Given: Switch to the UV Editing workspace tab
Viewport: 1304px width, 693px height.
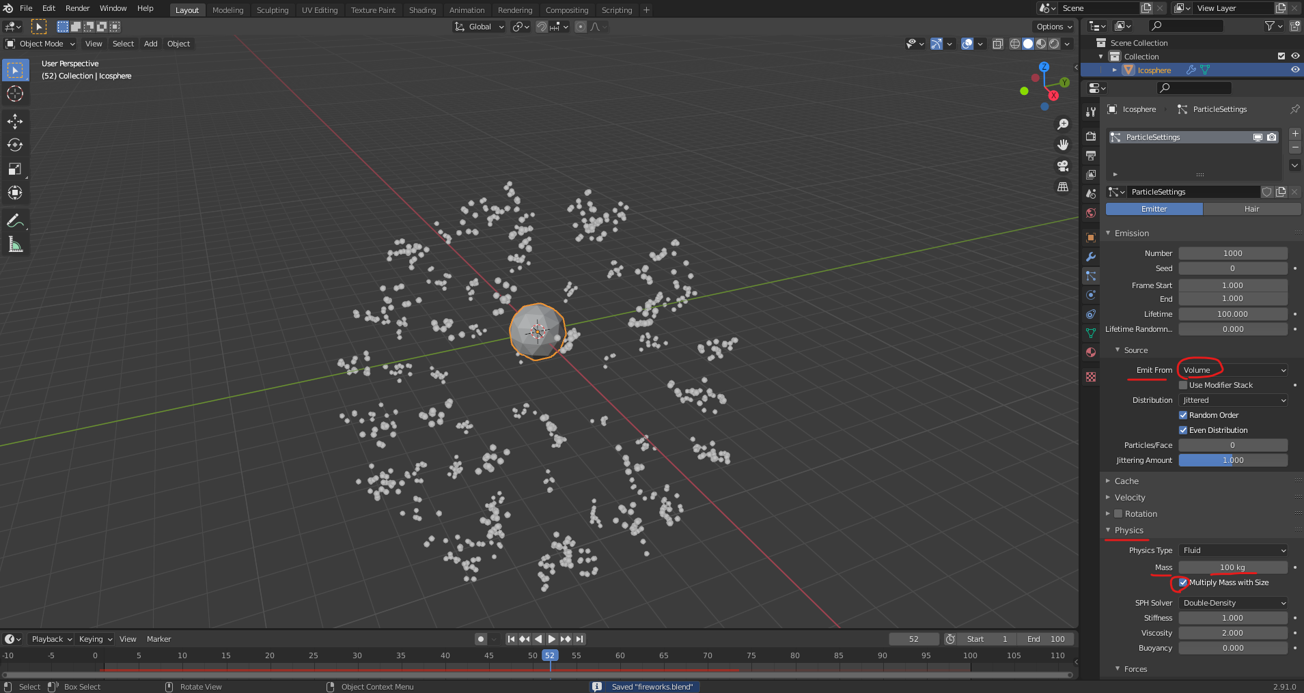Looking at the screenshot, I should (320, 10).
